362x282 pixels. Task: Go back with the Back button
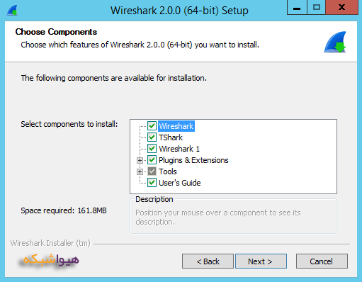pyautogui.click(x=208, y=261)
